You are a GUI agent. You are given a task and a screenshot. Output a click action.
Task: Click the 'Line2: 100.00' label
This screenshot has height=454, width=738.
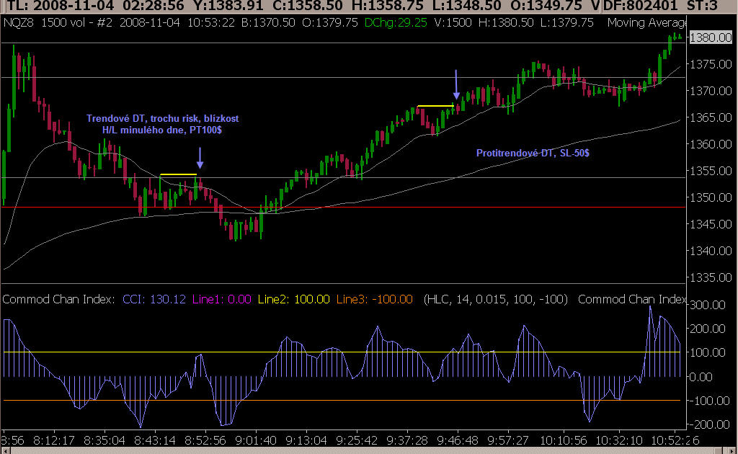294,299
